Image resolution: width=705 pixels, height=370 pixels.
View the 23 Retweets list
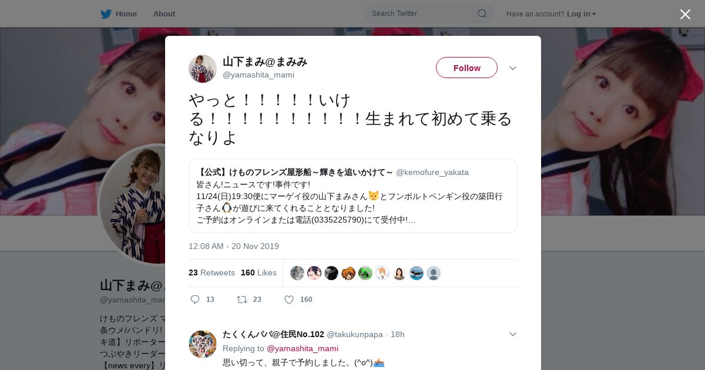coord(211,273)
